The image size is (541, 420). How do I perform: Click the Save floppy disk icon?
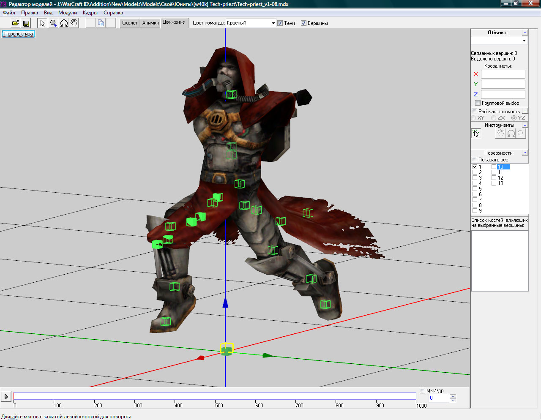click(x=26, y=23)
